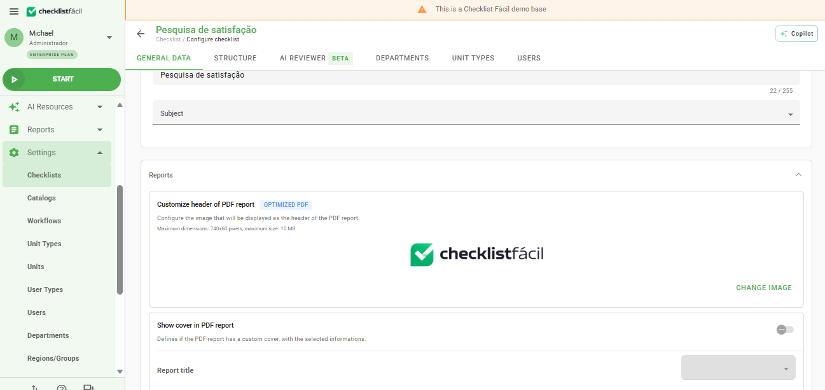The width and height of the screenshot is (825, 390).
Task: Open Users in sidebar
Action: pos(36,312)
